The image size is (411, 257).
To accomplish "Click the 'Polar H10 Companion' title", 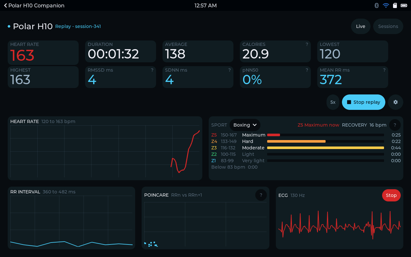I will [x=36, y=5].
